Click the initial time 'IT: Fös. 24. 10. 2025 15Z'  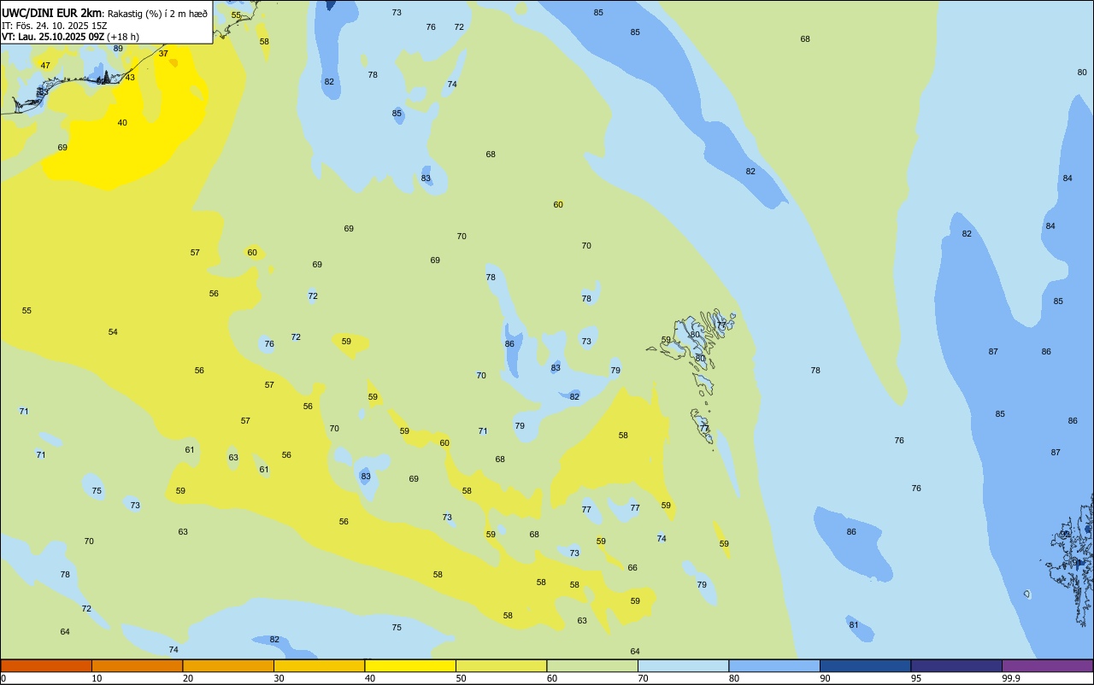click(54, 25)
